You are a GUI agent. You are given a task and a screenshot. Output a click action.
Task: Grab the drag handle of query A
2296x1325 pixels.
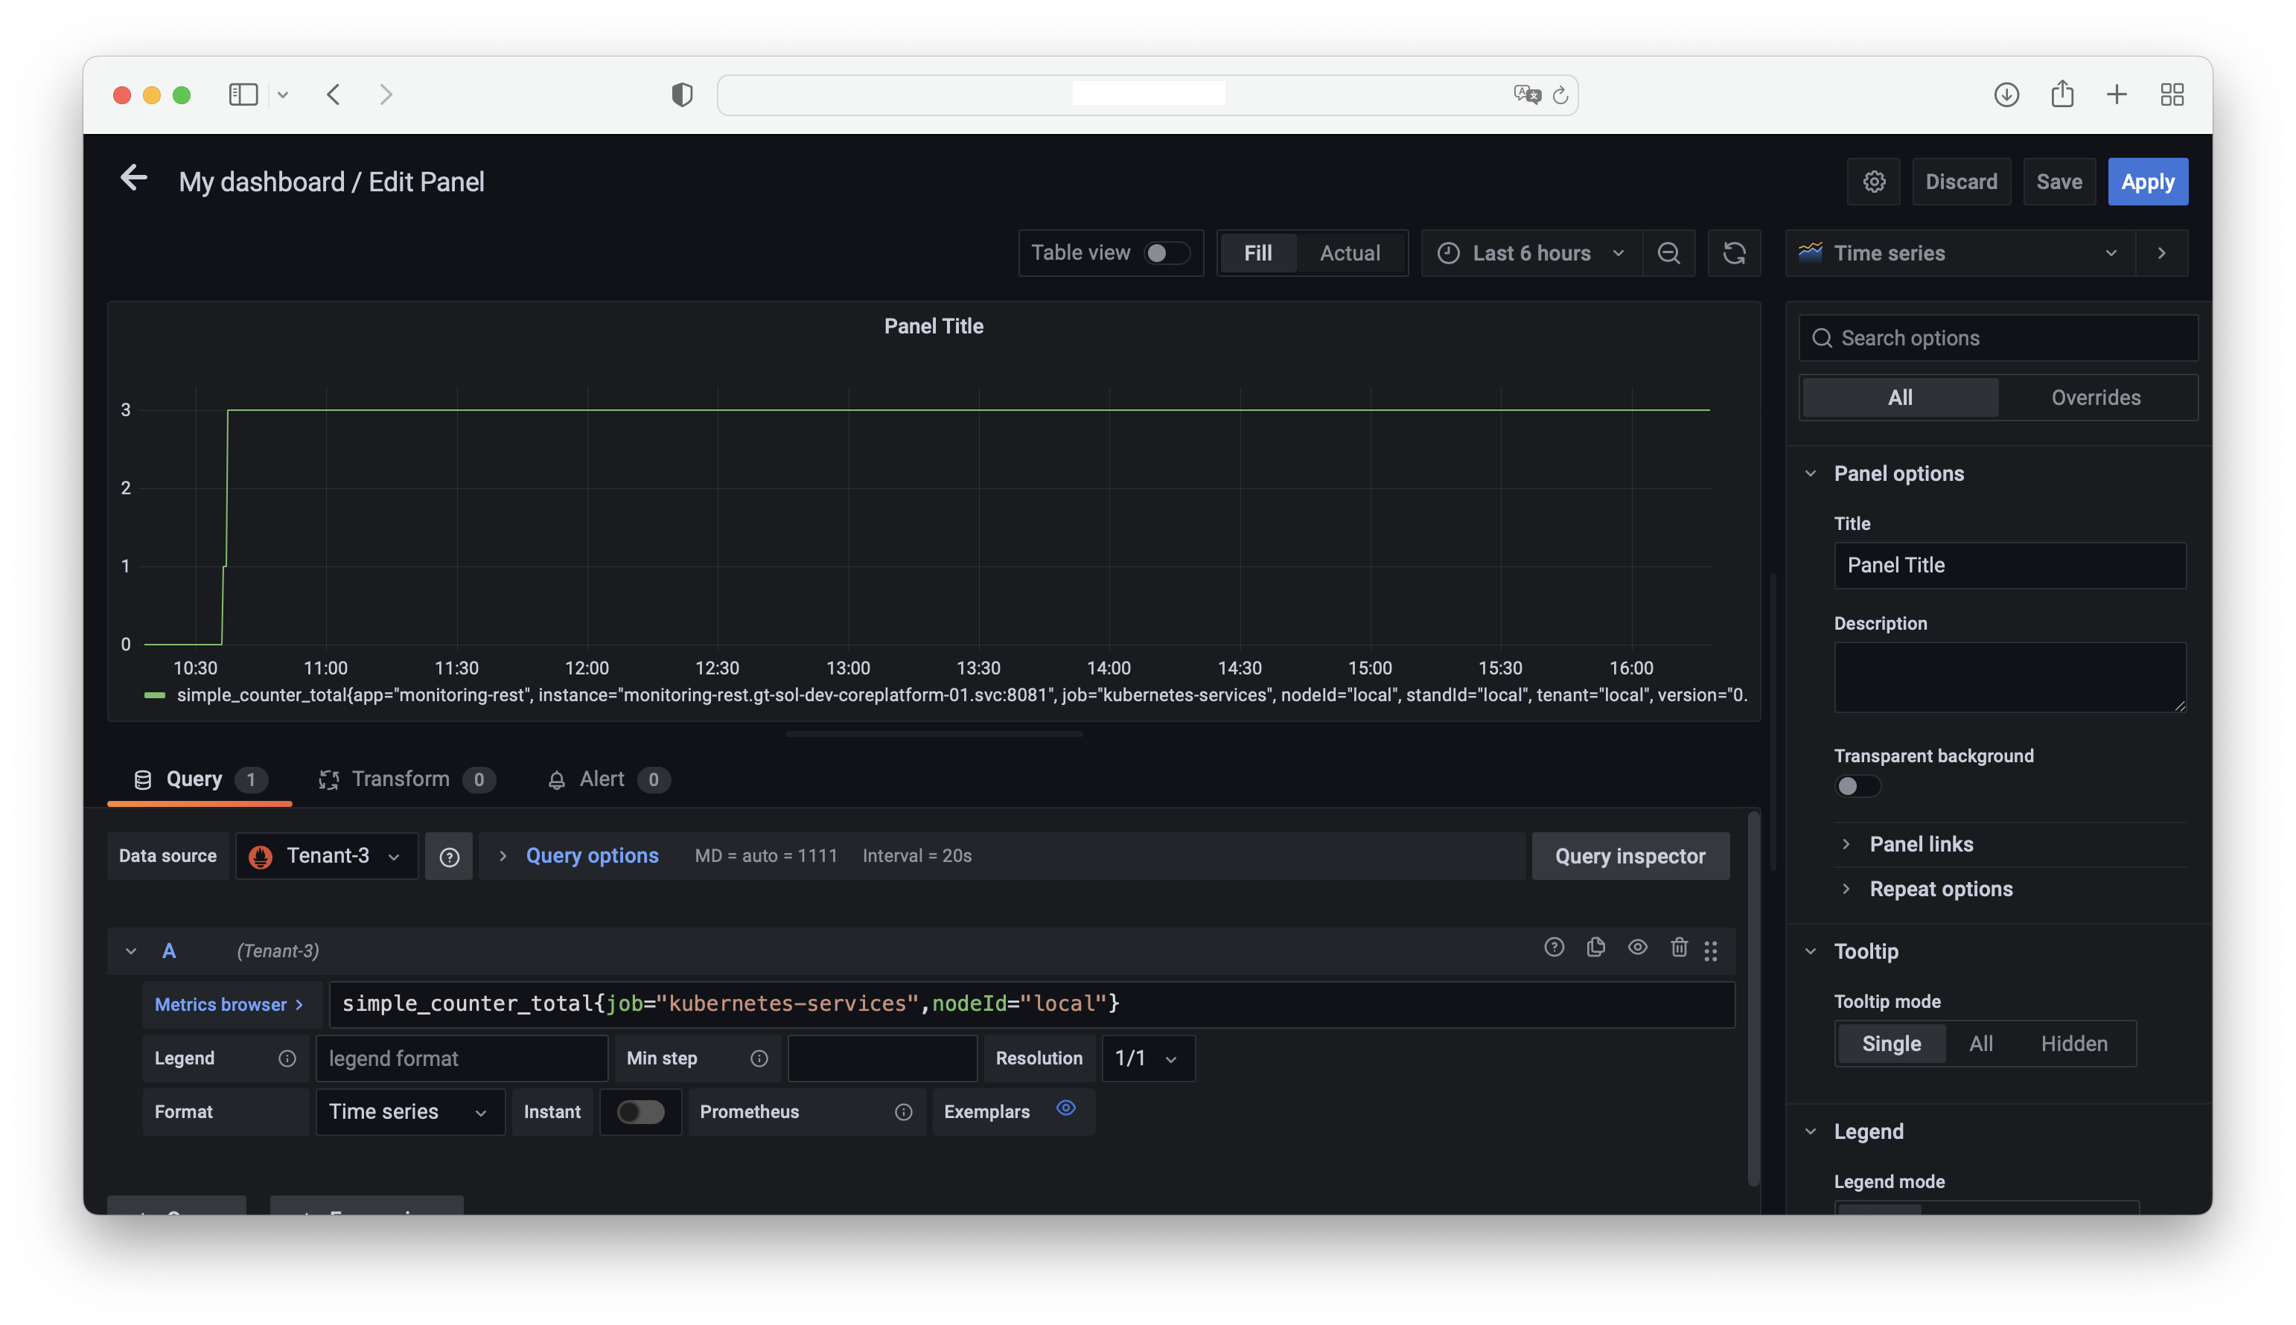1711,951
